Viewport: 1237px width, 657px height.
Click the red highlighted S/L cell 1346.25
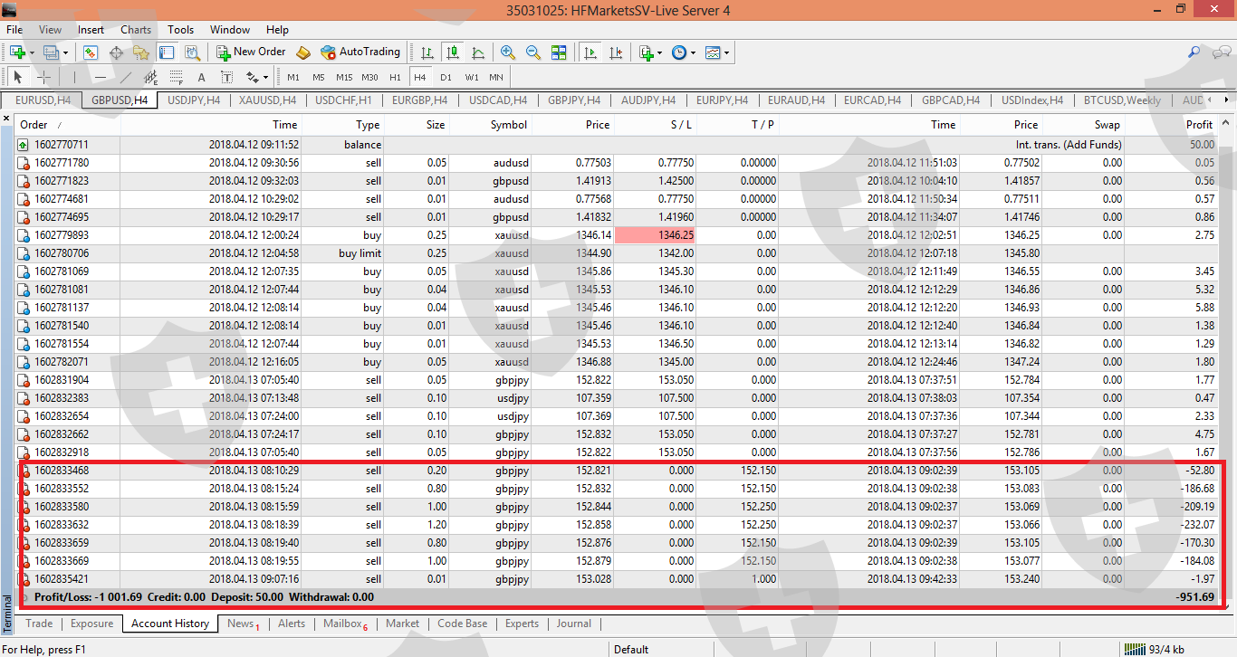click(x=655, y=235)
